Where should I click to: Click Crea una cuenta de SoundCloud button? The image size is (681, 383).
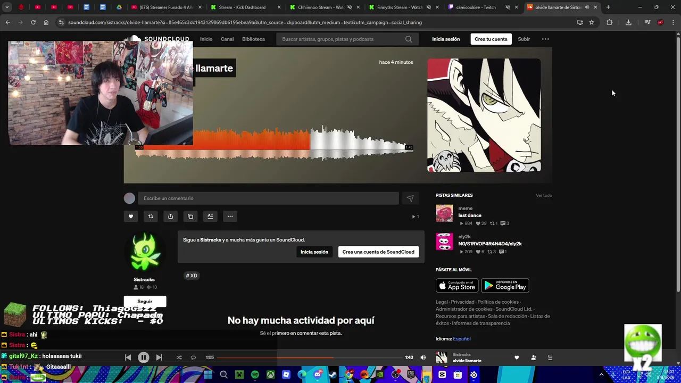coord(378,252)
